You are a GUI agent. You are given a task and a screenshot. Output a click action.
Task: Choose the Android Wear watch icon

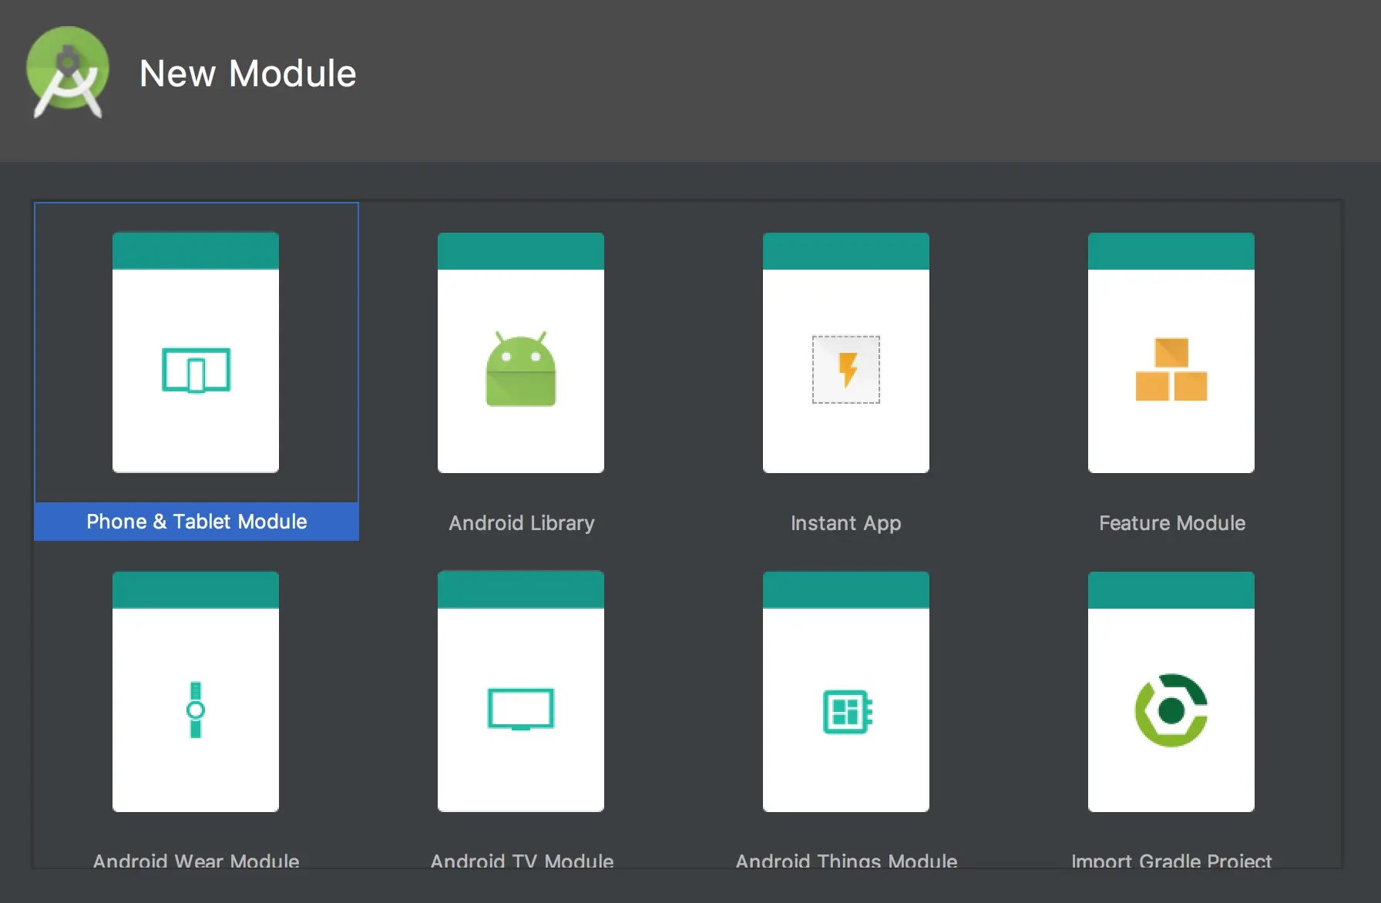coord(196,710)
